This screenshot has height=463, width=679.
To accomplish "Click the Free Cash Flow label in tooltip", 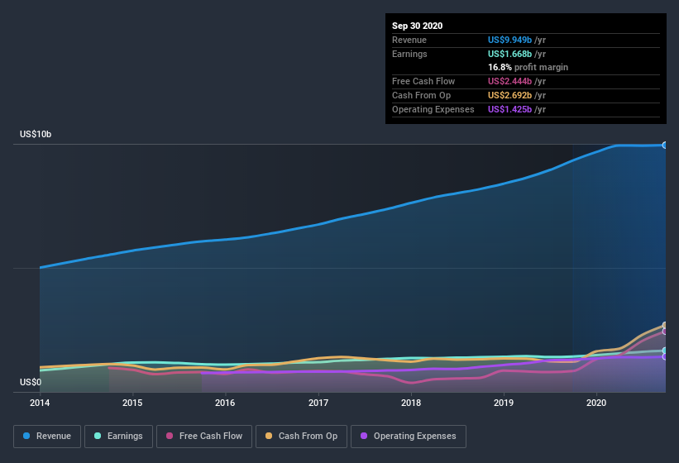I will click(423, 81).
